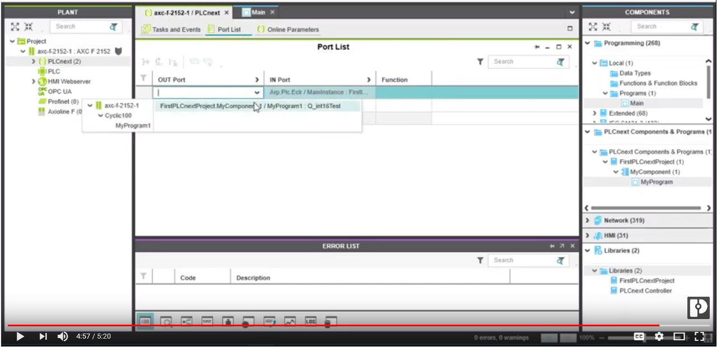This screenshot has height=347, width=717.
Task: Expand the HMI Webserver tree node
Action: coord(34,82)
